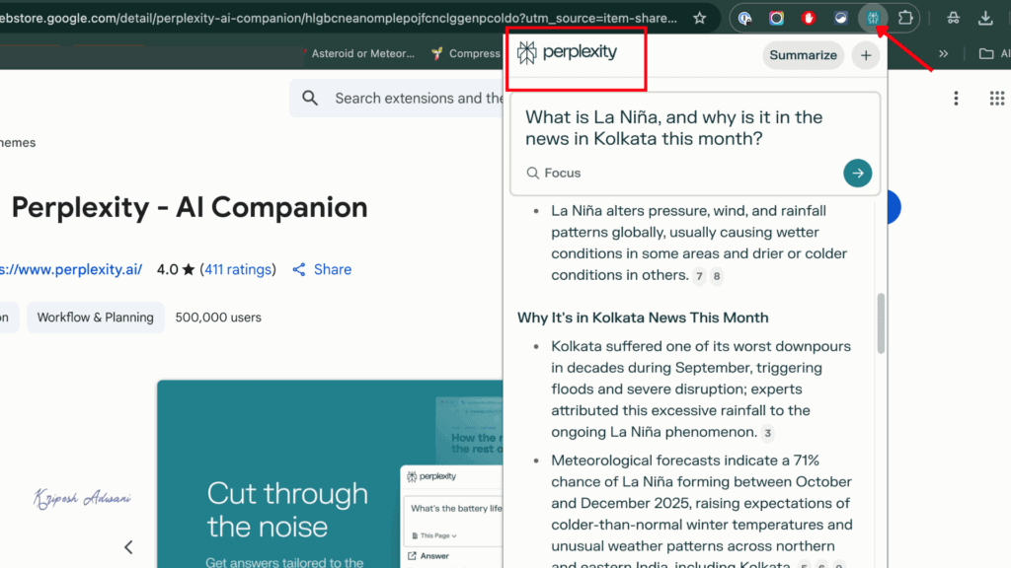Click the magnifying glass search icon
The height and width of the screenshot is (568, 1011).
pos(309,98)
